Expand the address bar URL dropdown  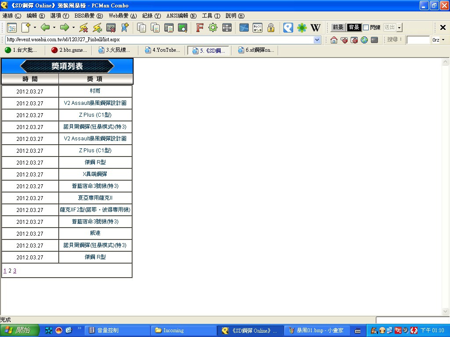pos(317,40)
